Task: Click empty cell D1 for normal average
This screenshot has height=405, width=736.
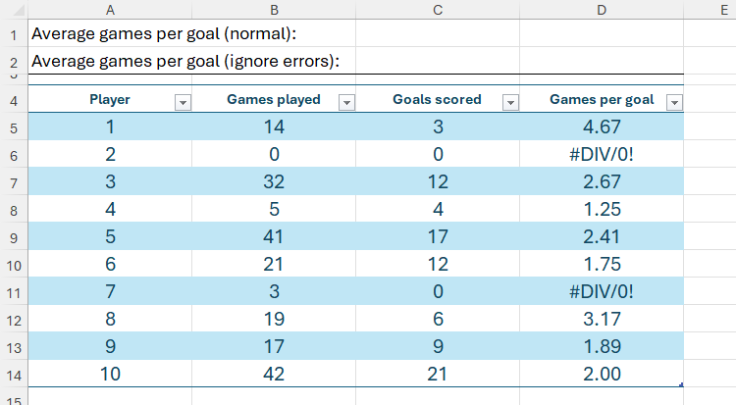Action: pyautogui.click(x=602, y=34)
